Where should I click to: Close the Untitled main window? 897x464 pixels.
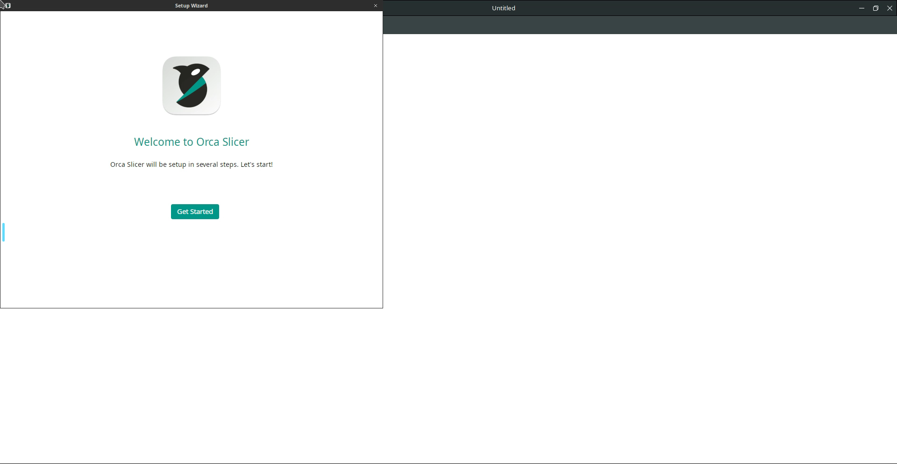(x=890, y=8)
